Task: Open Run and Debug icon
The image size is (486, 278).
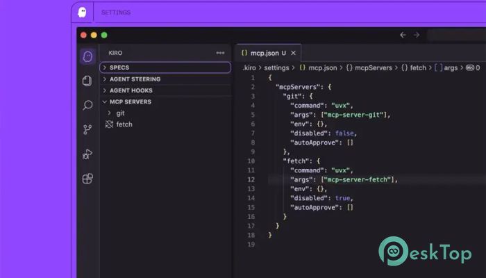Action: click(87, 154)
